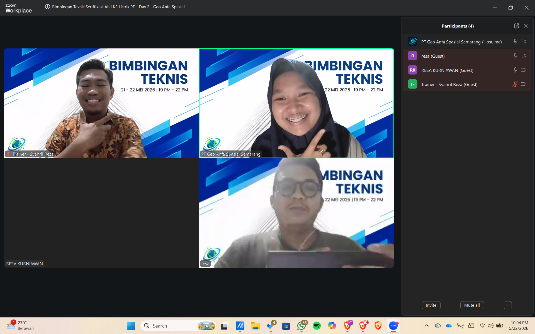The width and height of the screenshot is (535, 334).
Task: Open the To Do app with badge 4
Action: [271, 326]
